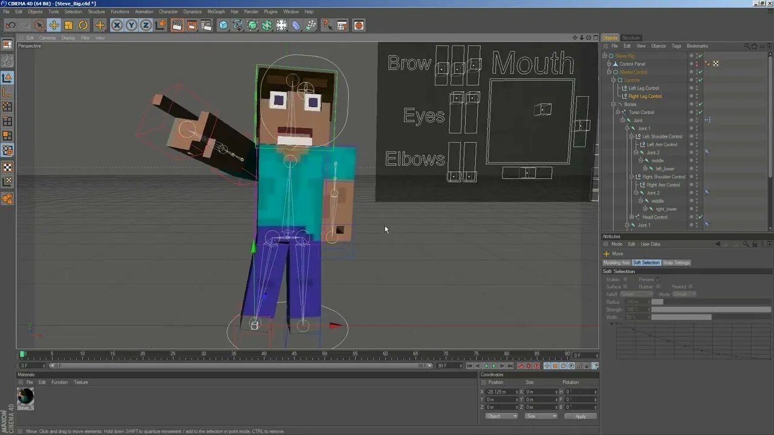Open the Animation menu
The width and height of the screenshot is (774, 435).
click(x=144, y=11)
